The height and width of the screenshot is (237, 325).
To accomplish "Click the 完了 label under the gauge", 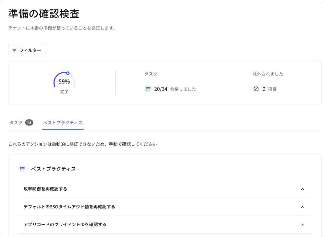I will 64,92.
